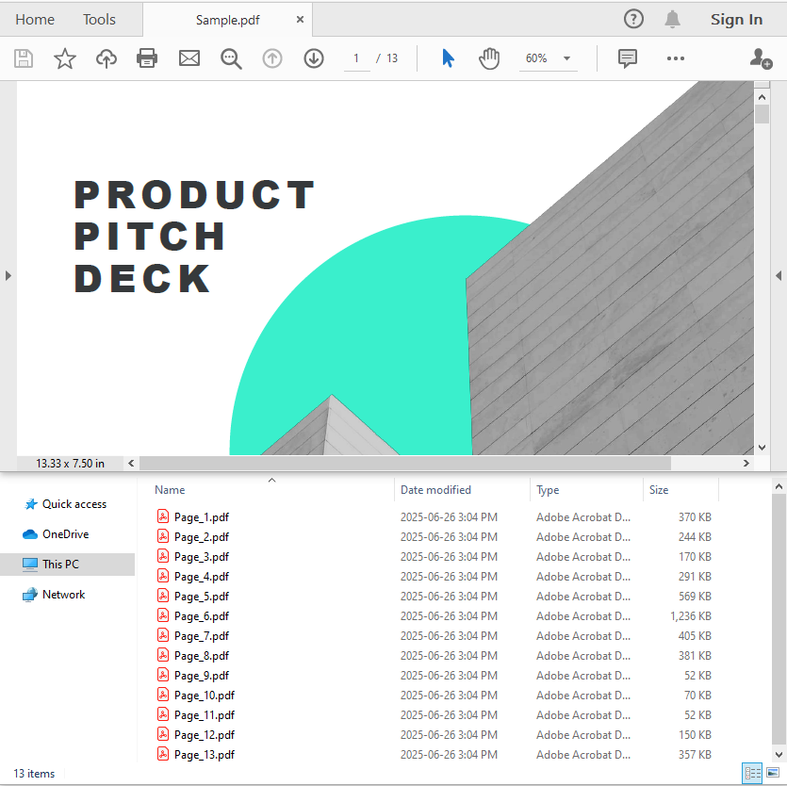Image resolution: width=787 pixels, height=786 pixels.
Task: Go to the next page with the down arrow
Action: click(314, 58)
